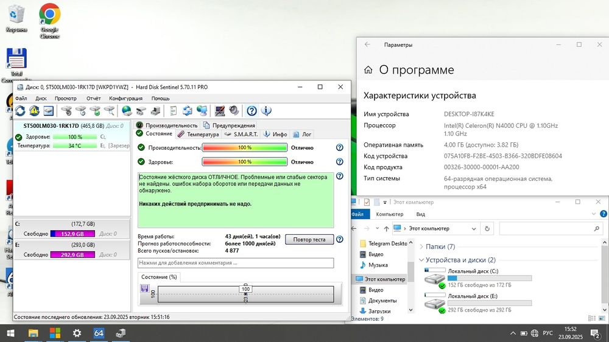Click the network computers toolbar icon
The image size is (609, 342).
tap(202, 111)
